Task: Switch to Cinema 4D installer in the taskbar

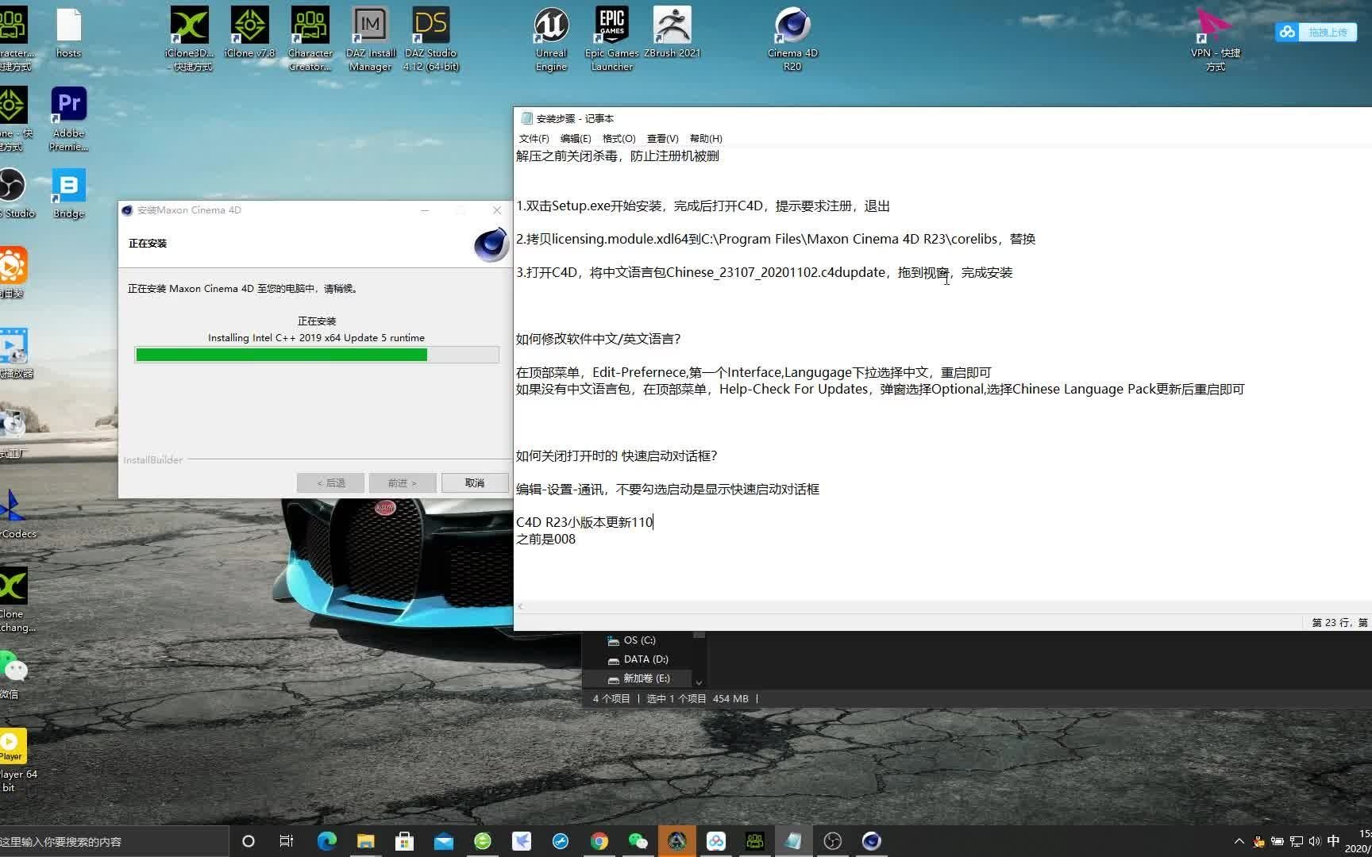Action: pyautogui.click(x=871, y=841)
